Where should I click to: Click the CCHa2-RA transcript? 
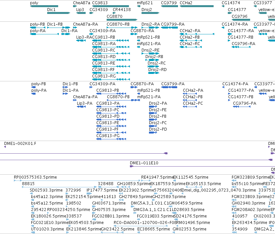tap(197, 34)
